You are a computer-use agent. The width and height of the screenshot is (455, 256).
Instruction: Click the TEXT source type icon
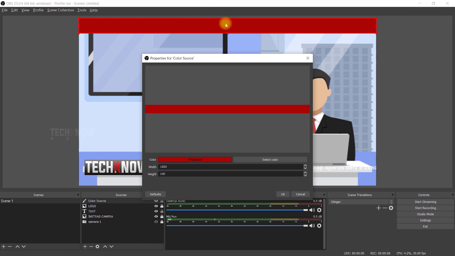(x=84, y=211)
